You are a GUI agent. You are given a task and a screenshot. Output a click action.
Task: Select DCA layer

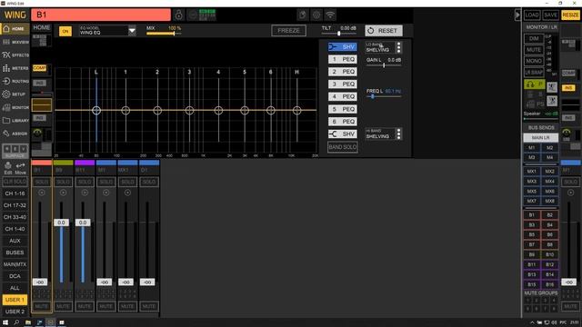(x=15, y=276)
